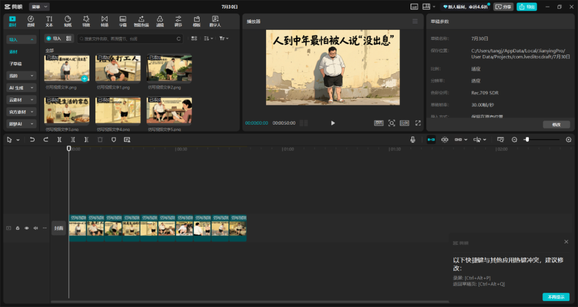This screenshot has width=578, height=307.
Task: Open the 数字人 (digital human) panel
Action: point(215,21)
